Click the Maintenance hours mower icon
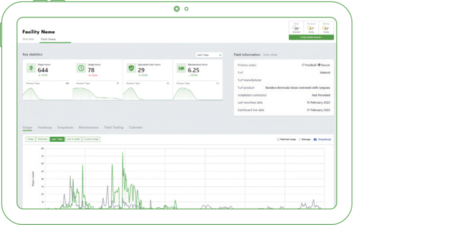Viewport: 450px width, 225px height. [x=181, y=68]
